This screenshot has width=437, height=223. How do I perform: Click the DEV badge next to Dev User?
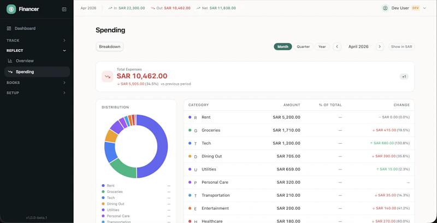416,8
